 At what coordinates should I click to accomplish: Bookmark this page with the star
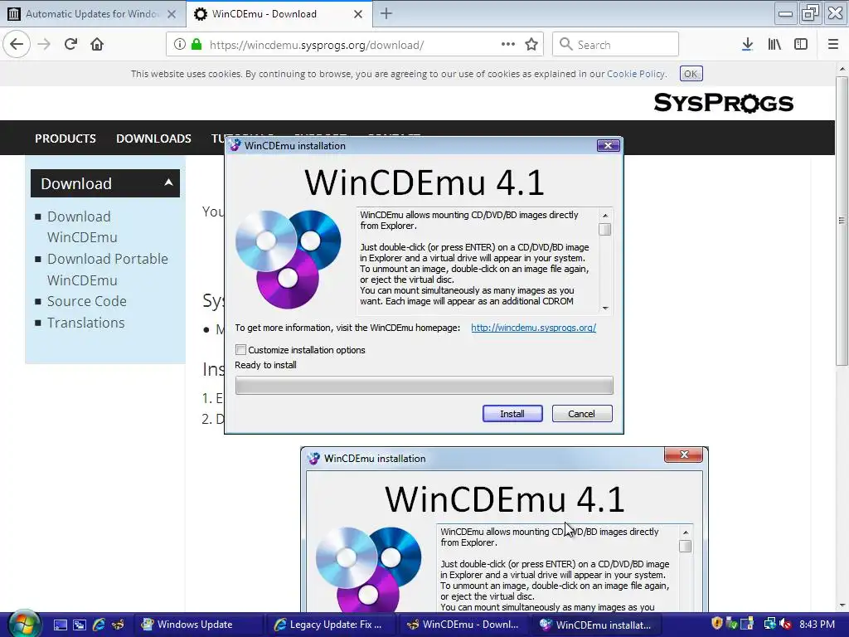click(x=531, y=45)
